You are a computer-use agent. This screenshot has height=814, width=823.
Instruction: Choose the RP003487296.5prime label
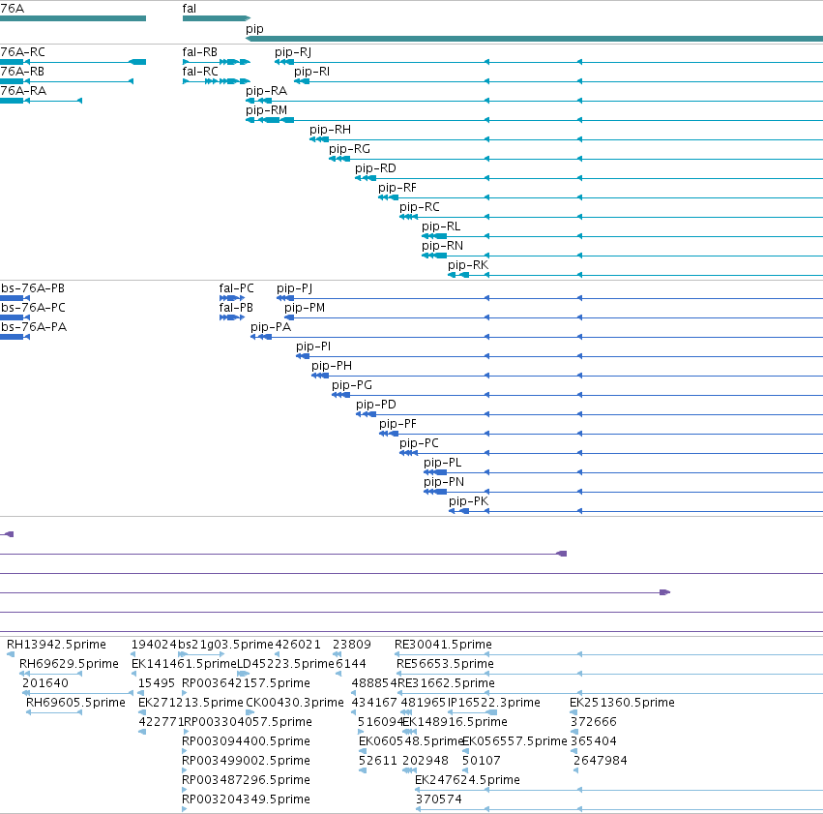246,780
